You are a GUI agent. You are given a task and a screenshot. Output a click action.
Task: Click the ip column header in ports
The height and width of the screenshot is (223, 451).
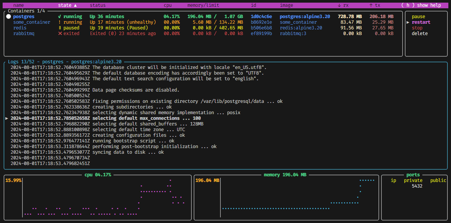pyautogui.click(x=393, y=180)
